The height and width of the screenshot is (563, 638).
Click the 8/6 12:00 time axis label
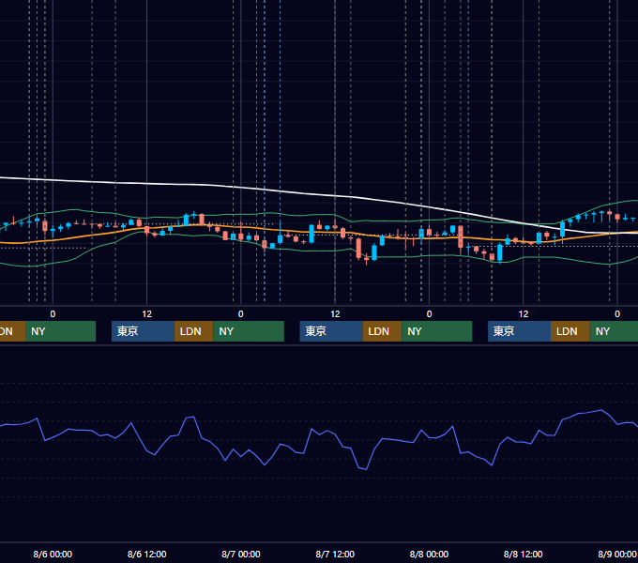click(147, 554)
